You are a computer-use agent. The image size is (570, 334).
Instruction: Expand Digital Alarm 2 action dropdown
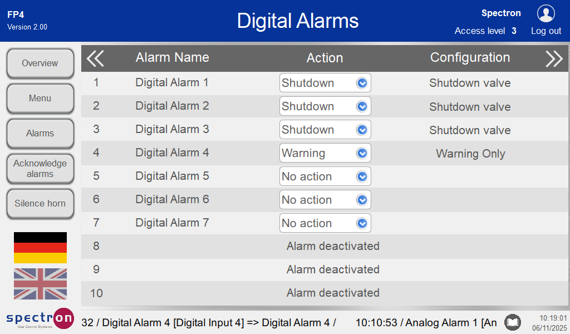[325, 106]
